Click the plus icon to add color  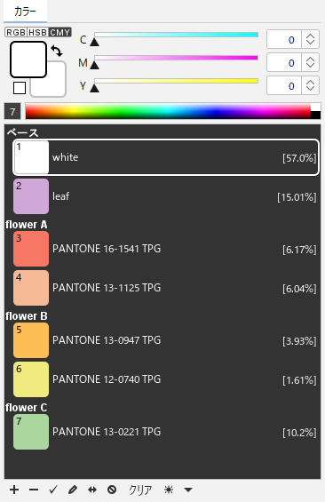(14, 490)
